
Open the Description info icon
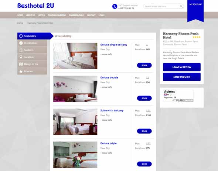(21, 43)
